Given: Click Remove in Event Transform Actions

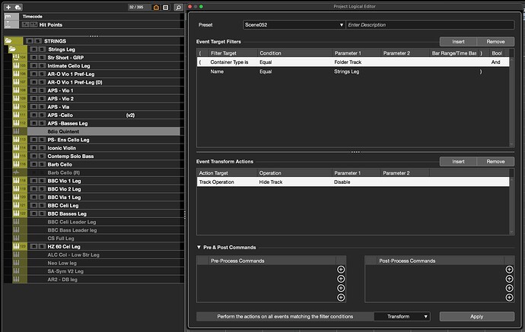Looking at the screenshot, I should click(495, 162).
